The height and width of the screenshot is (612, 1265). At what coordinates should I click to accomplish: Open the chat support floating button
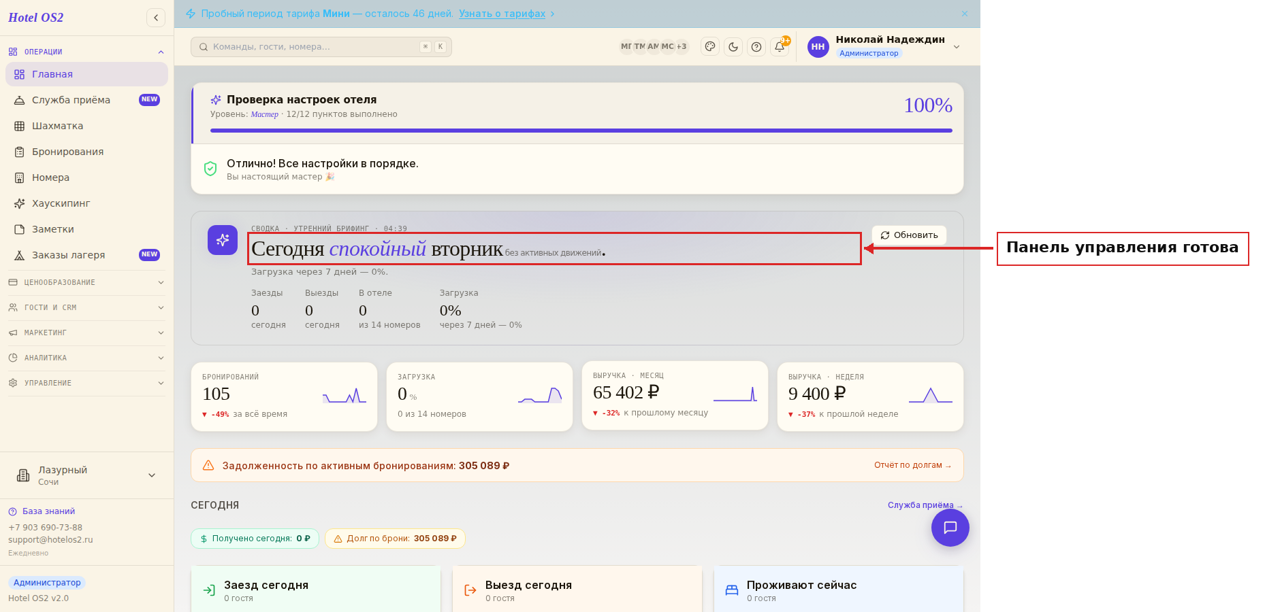pos(950,528)
